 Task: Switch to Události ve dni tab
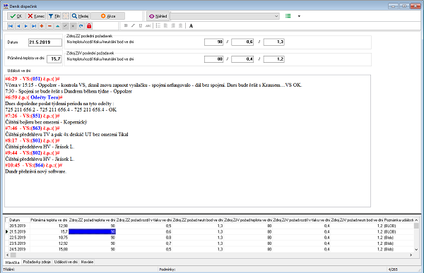[66, 262]
